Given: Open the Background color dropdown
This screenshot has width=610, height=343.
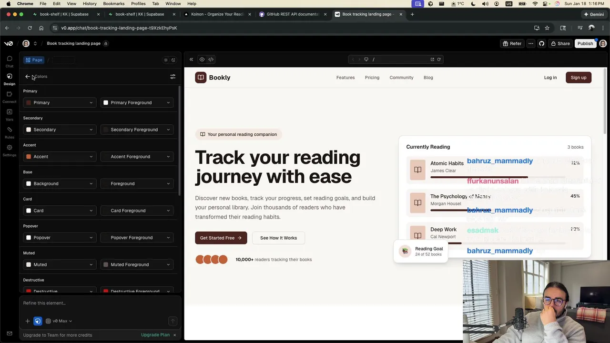Looking at the screenshot, I should (60, 183).
